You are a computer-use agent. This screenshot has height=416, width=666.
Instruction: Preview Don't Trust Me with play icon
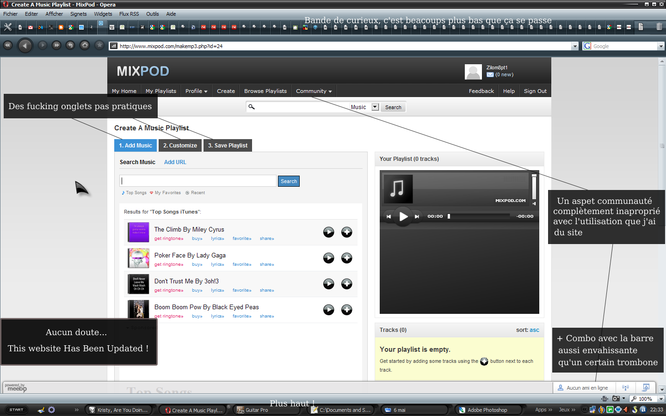[x=329, y=284]
